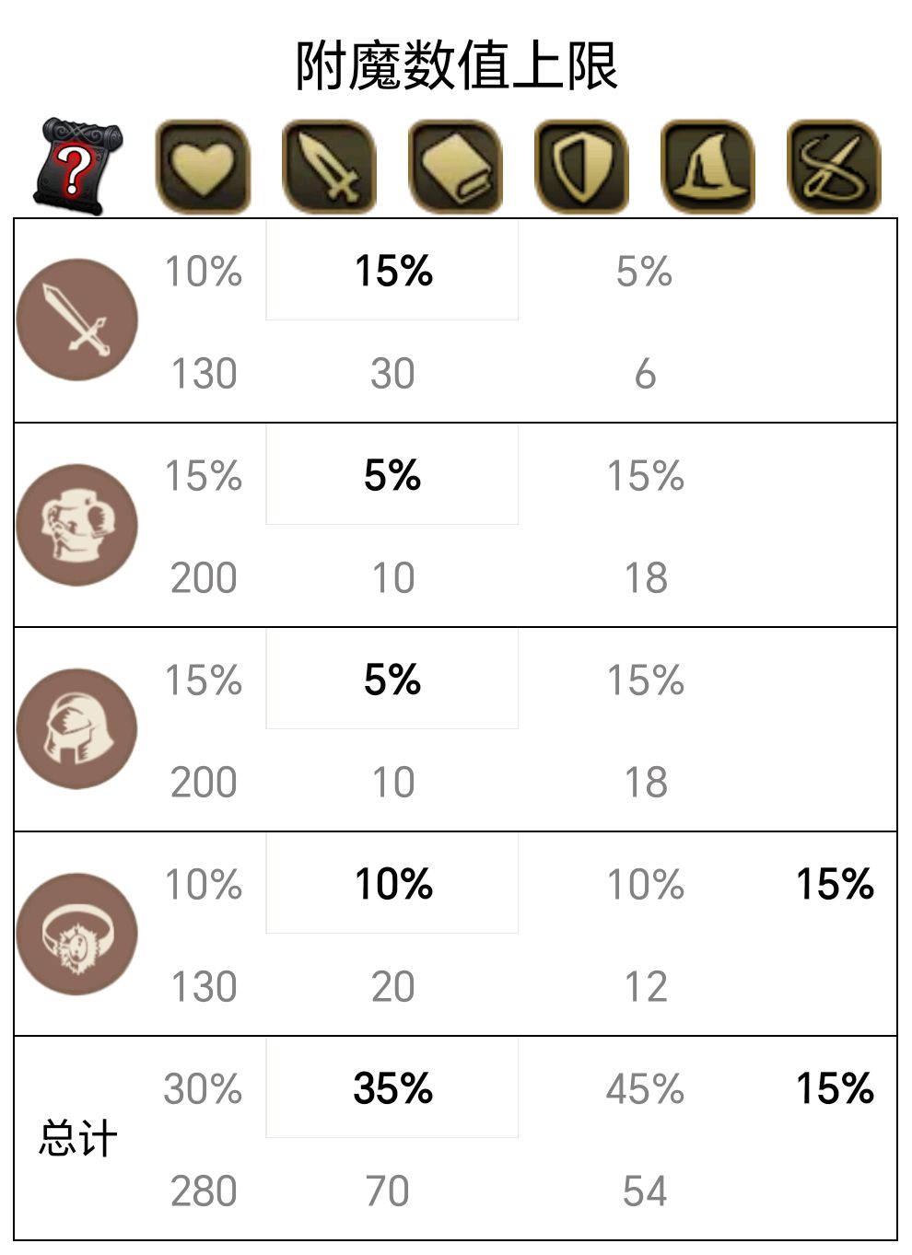Click the red question mark scroll icon
Screen dimensions: 912x1255
(x=77, y=167)
